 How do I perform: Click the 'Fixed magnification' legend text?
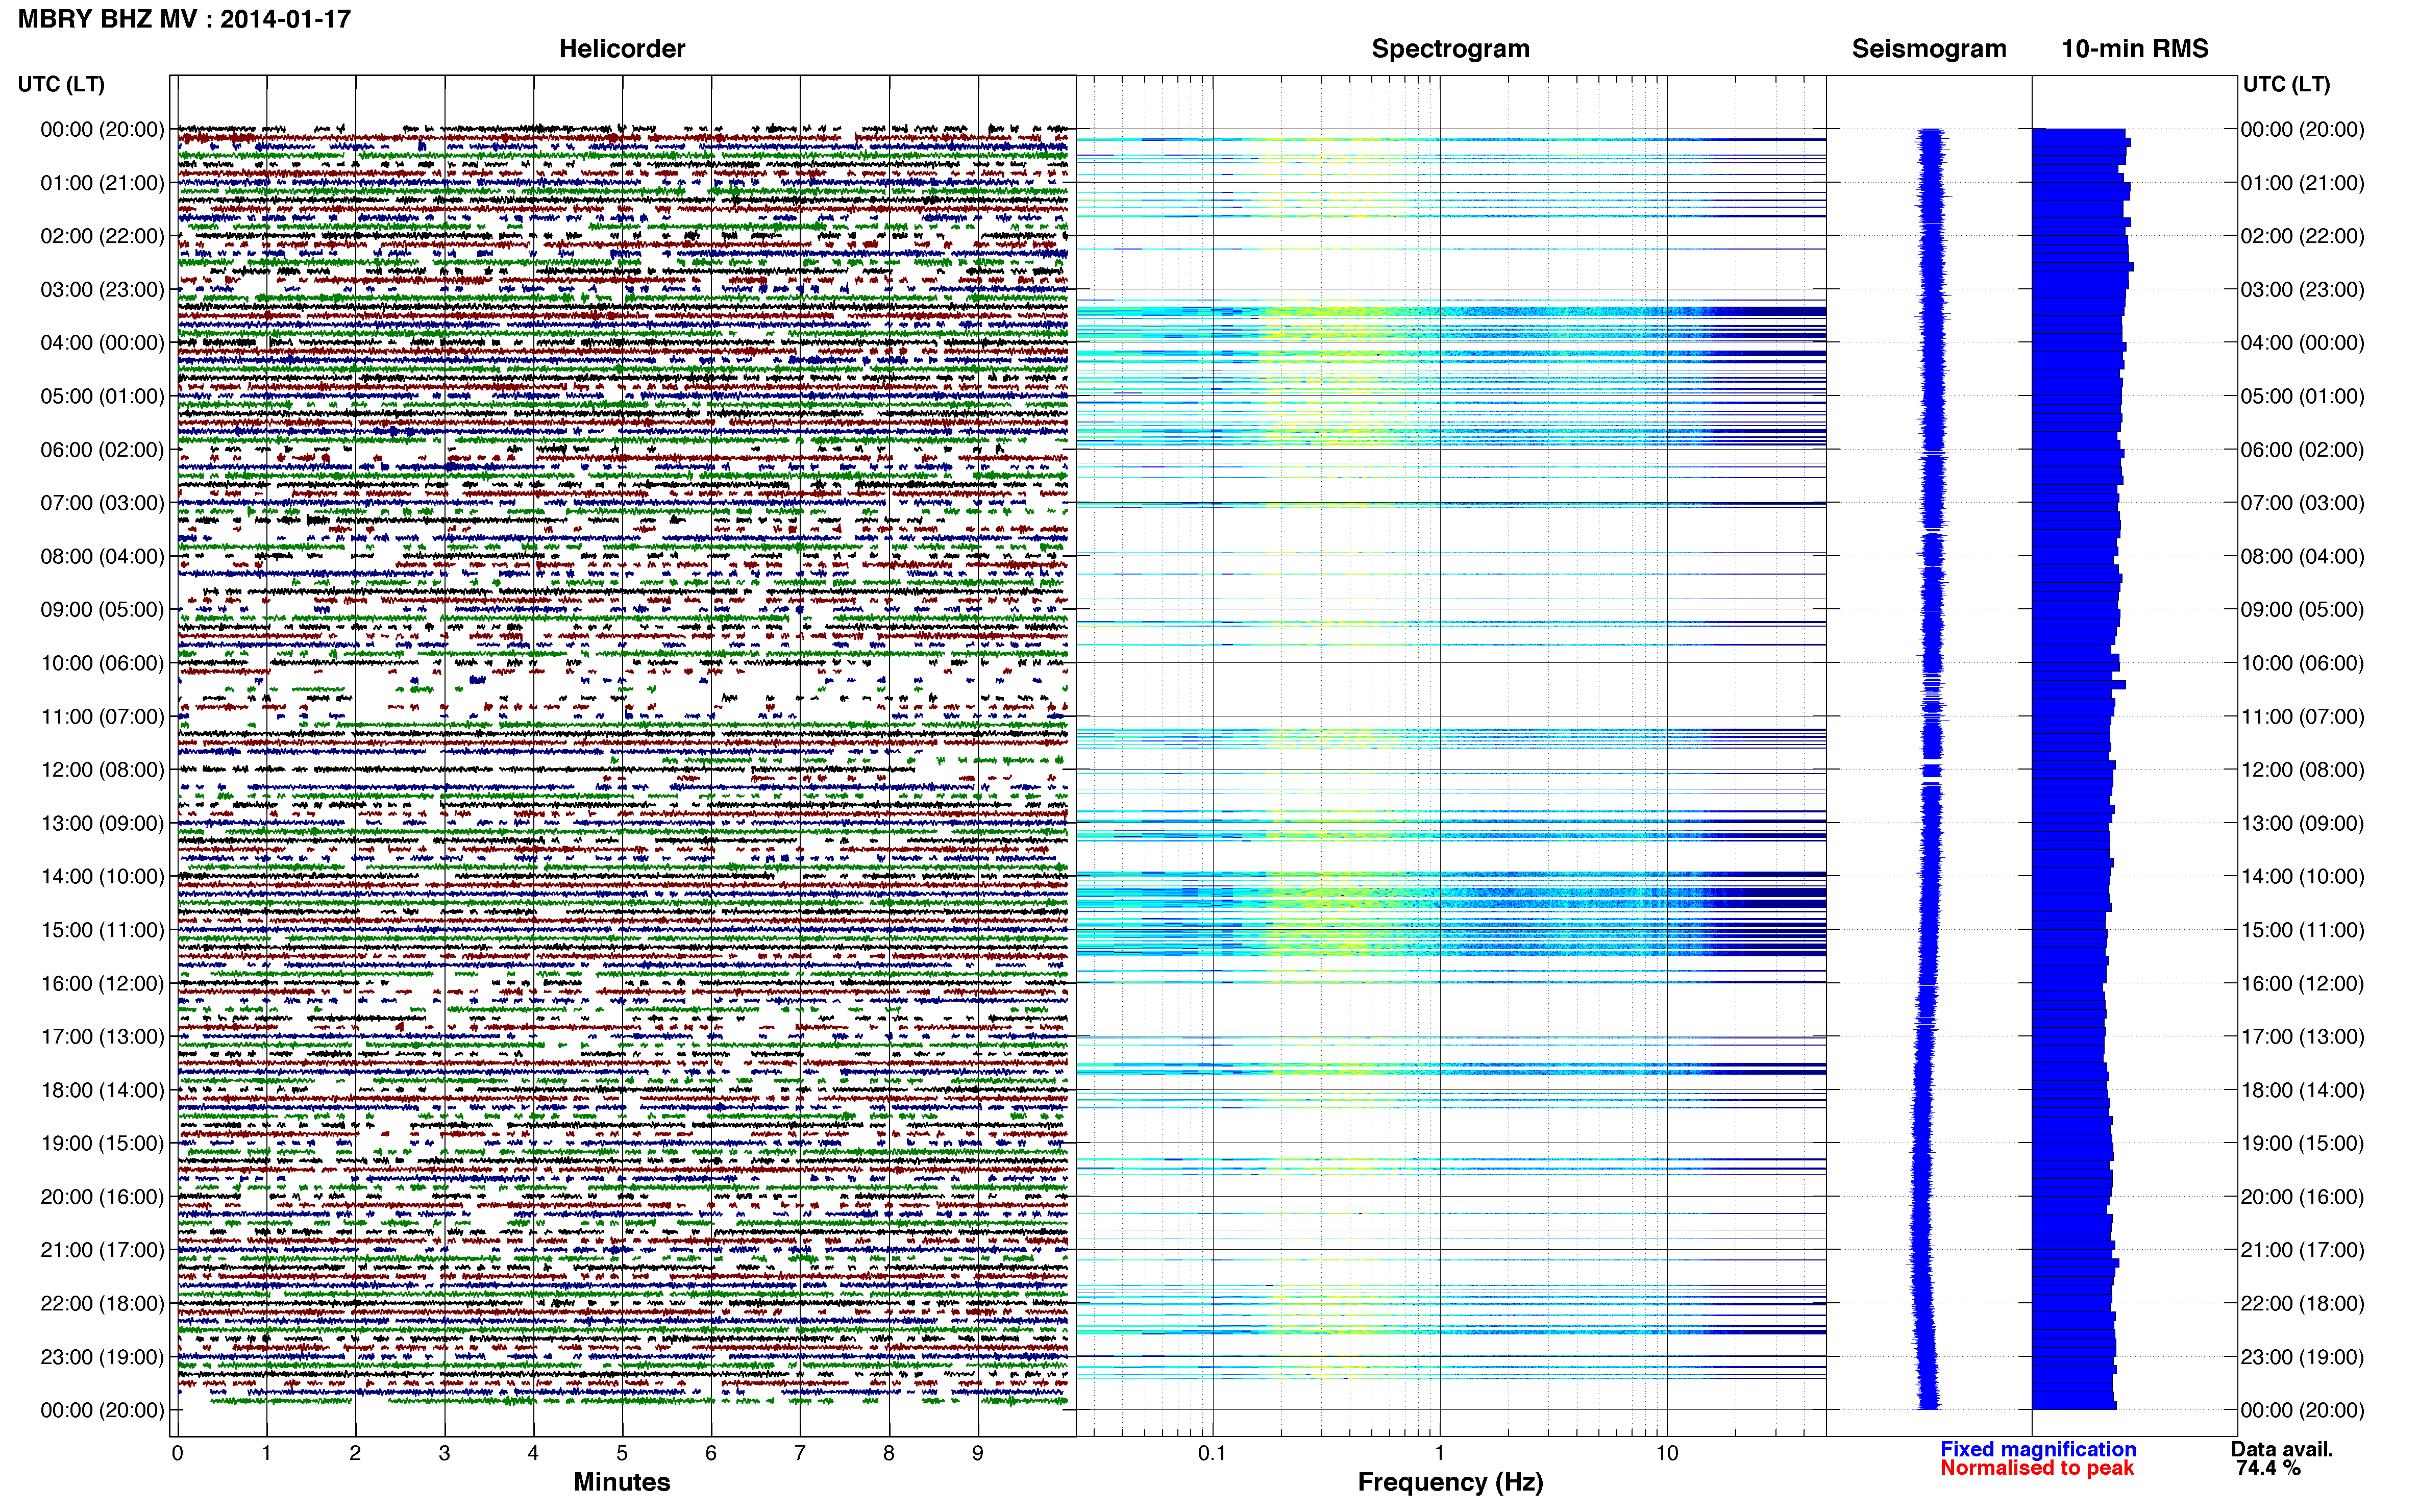click(2037, 1449)
